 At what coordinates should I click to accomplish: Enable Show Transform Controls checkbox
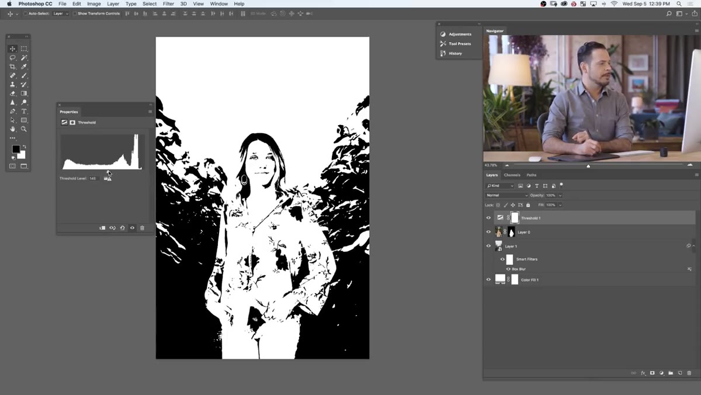[75, 13]
